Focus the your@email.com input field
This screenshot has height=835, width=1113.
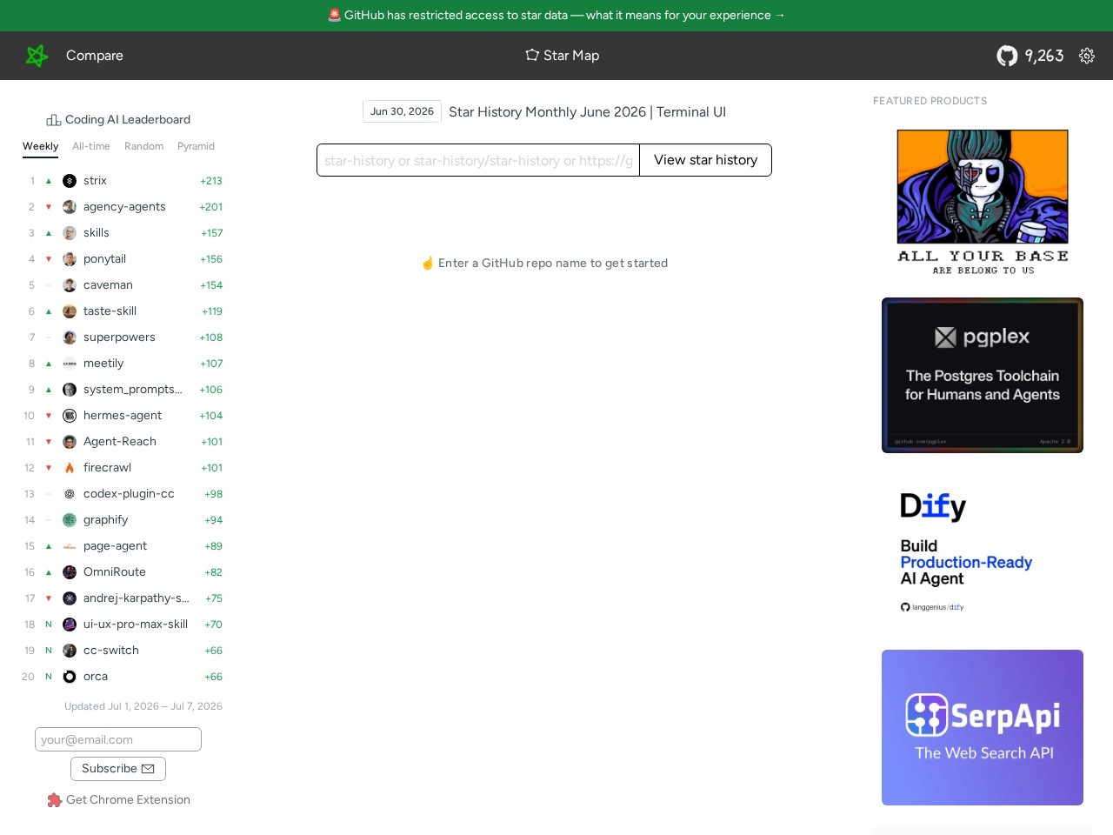click(118, 739)
